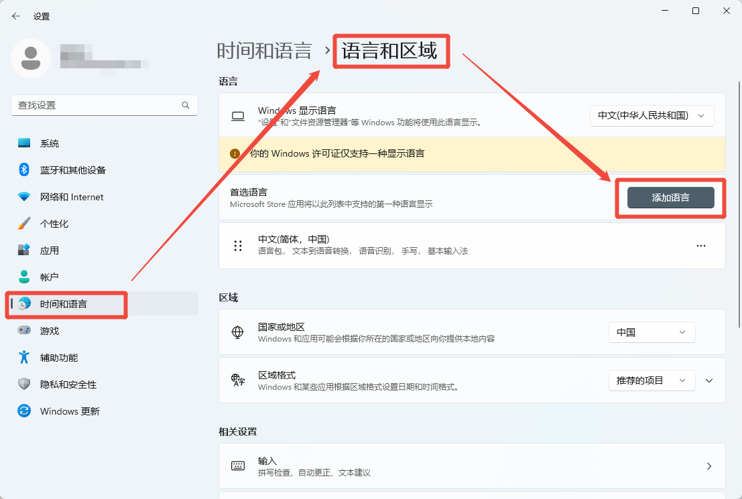
Task: Click into the 查找设置 search box
Action: pyautogui.click(x=104, y=105)
